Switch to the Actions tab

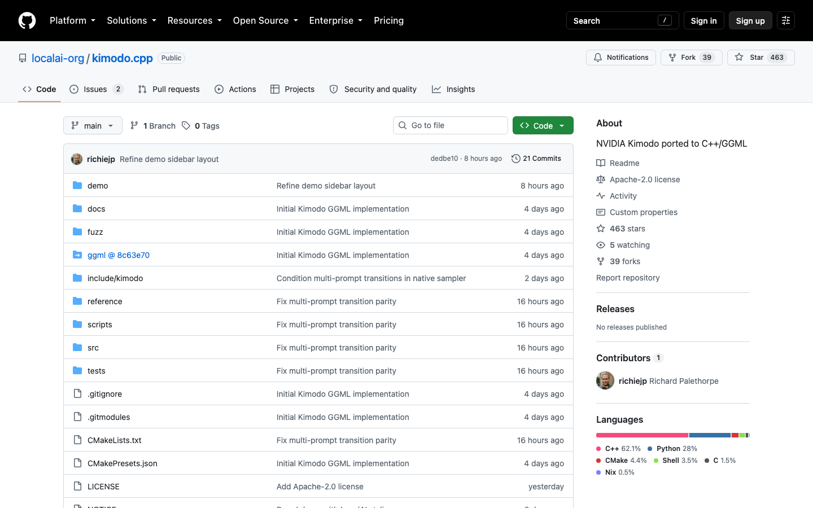pos(235,89)
